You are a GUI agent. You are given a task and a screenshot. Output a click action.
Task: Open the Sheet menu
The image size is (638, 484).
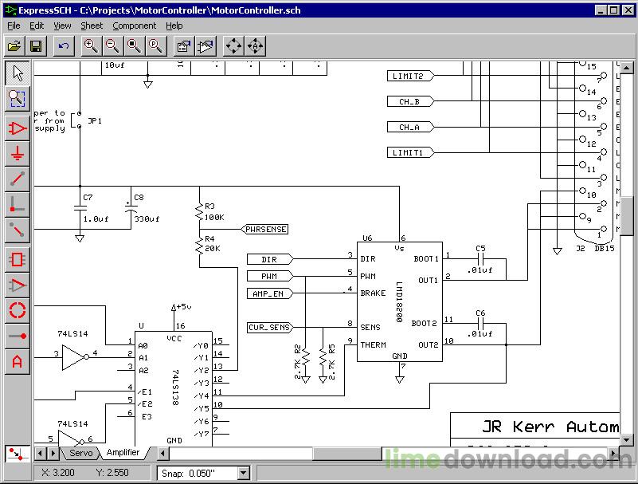[x=92, y=26]
